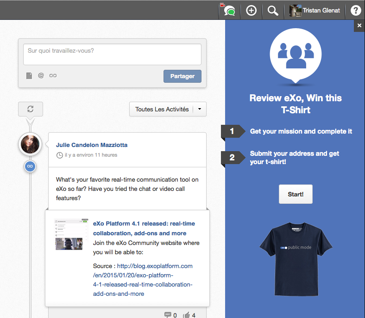Click the blue link-type badge on timeline
The height and width of the screenshot is (318, 365).
tap(30, 166)
